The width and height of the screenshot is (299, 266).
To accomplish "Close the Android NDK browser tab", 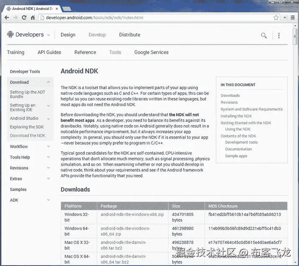I will [57, 9].
